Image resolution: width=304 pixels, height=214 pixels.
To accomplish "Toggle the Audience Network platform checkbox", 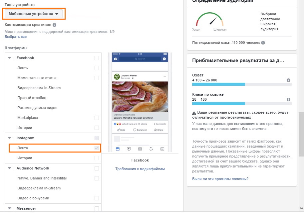I will coord(97,168).
